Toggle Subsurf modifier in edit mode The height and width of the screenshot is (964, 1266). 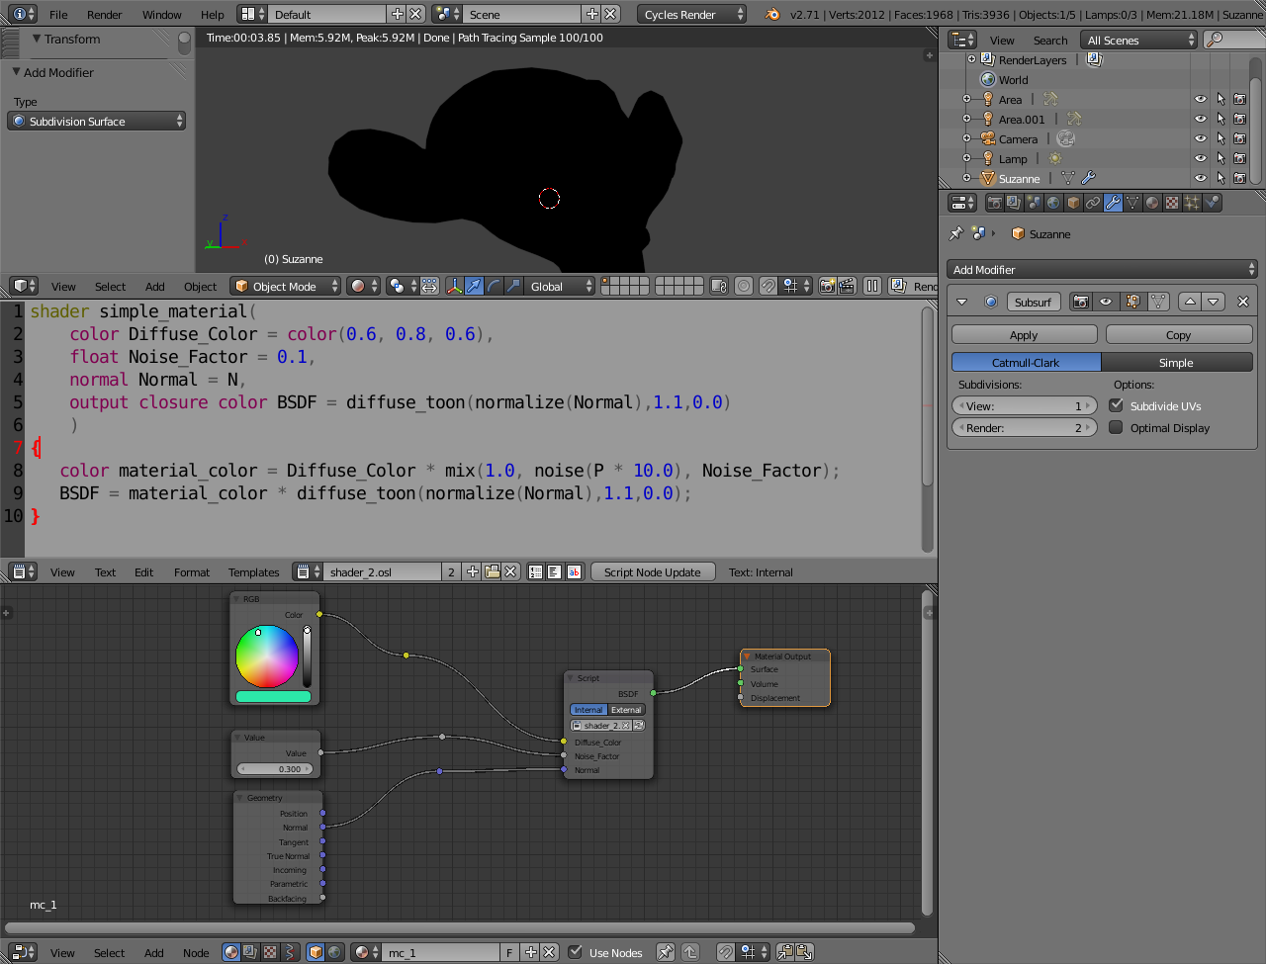coord(1132,302)
